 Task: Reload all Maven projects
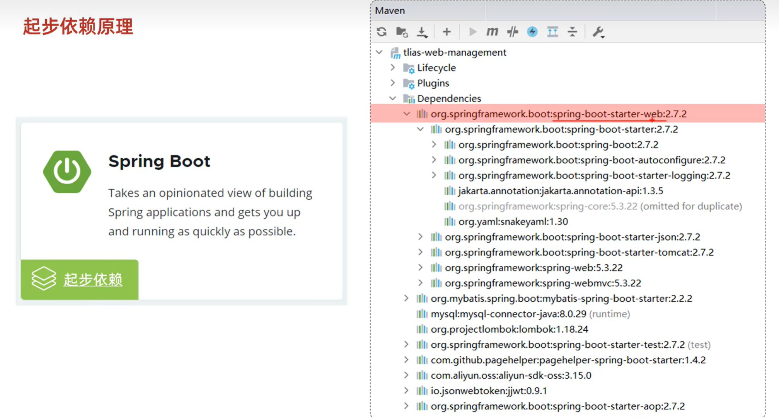(382, 32)
